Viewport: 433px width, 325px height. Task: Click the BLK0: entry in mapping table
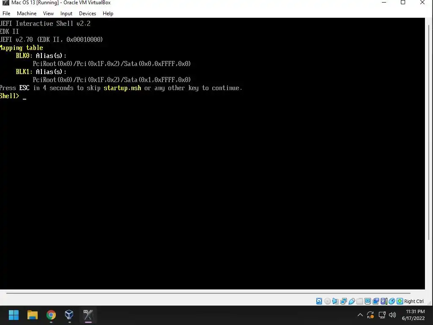point(24,55)
